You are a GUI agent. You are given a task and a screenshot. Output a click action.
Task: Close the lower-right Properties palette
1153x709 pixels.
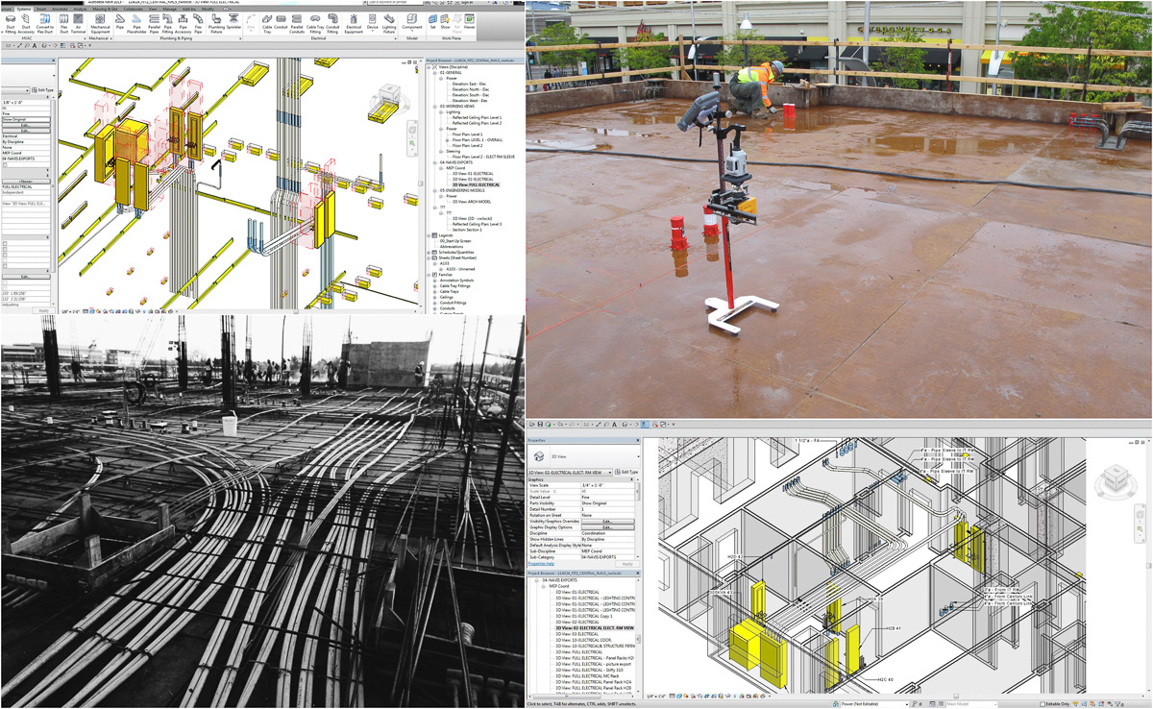tap(638, 440)
